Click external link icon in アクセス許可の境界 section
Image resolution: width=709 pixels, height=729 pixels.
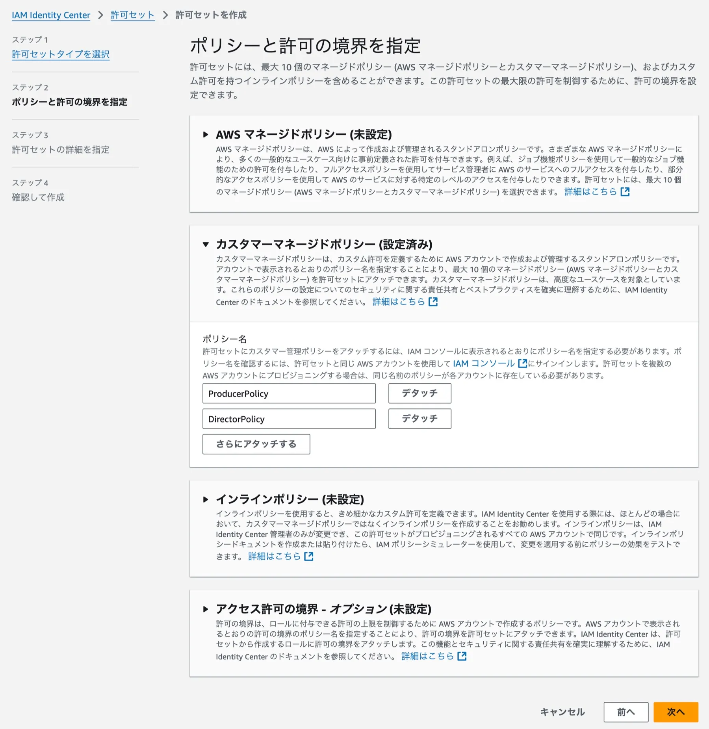coord(462,655)
